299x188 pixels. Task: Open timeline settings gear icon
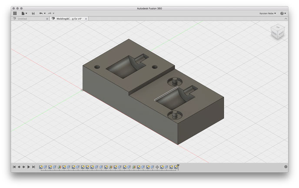tap(286, 167)
